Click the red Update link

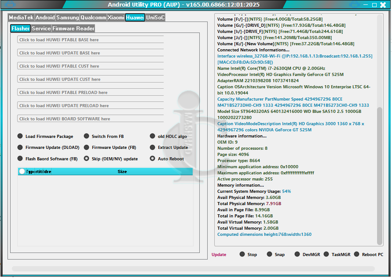(x=219, y=255)
